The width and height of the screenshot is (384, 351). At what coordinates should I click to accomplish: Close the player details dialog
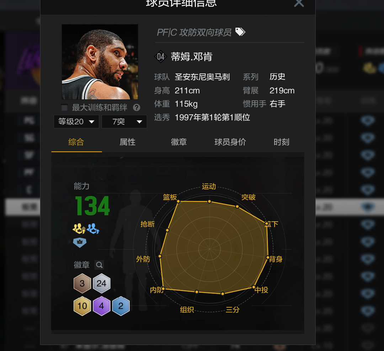pos(299,3)
